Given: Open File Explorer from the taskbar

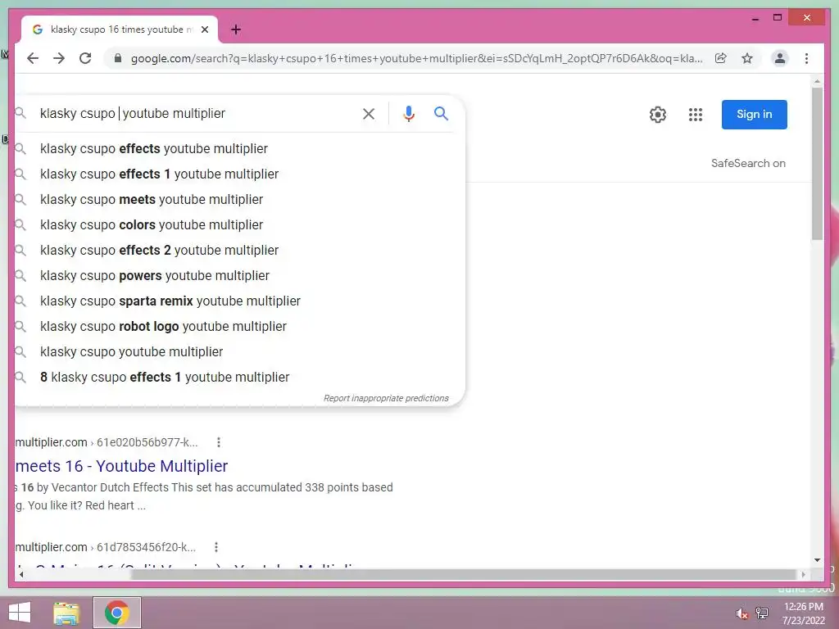Looking at the screenshot, I should click(x=66, y=613).
